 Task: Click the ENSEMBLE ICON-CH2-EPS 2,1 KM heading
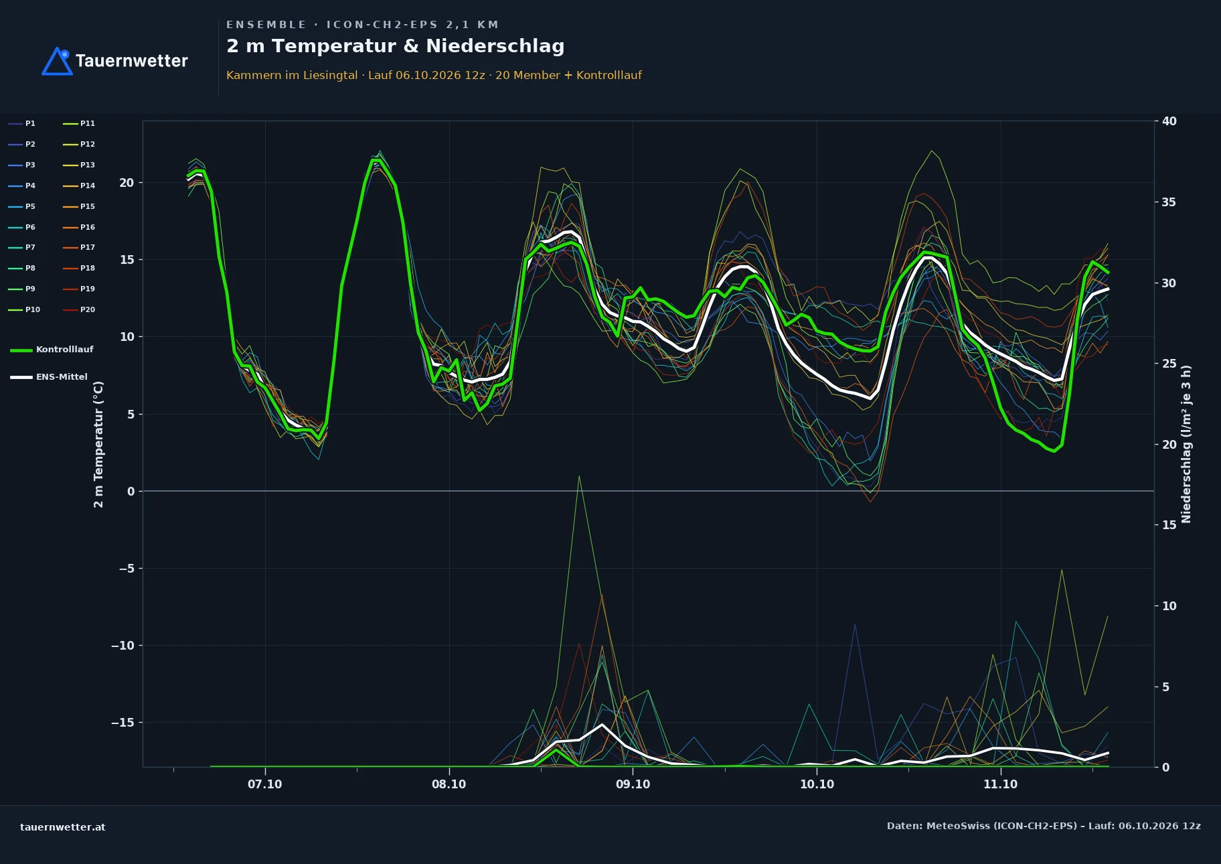click(x=362, y=25)
